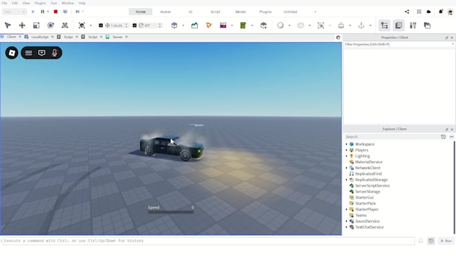Click the share icon in top bar

[407, 11]
